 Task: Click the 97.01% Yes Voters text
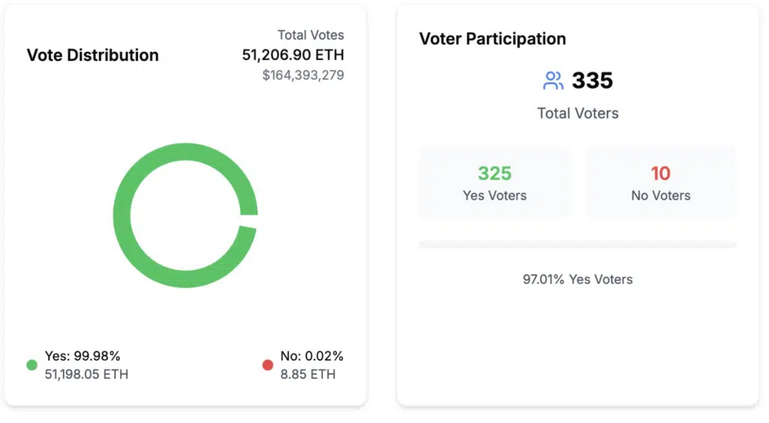coord(578,279)
